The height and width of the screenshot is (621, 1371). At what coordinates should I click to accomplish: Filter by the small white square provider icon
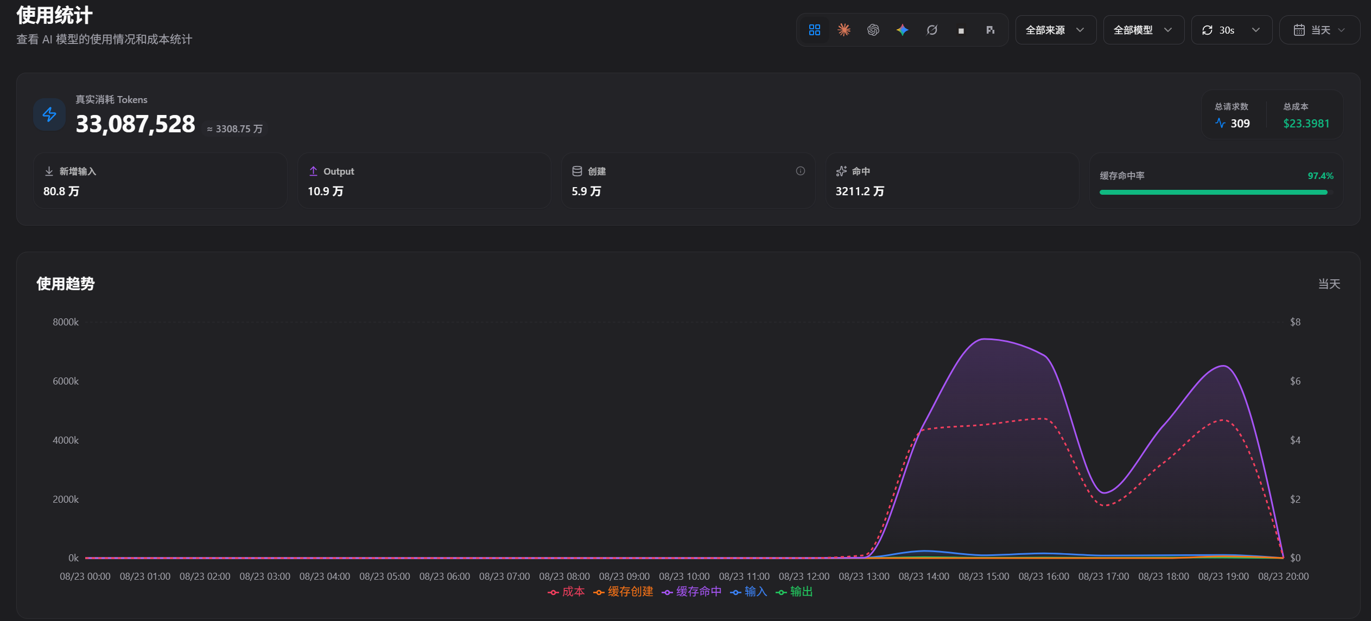(x=961, y=30)
